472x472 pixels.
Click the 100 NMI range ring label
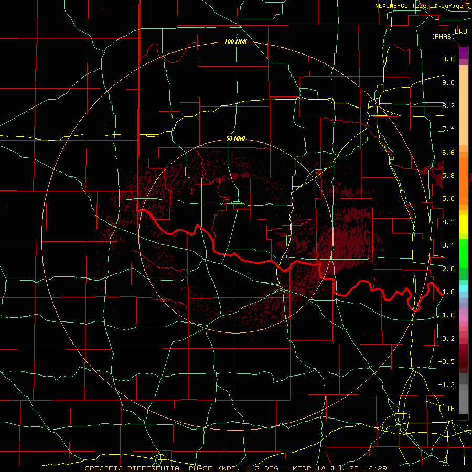[x=235, y=41]
